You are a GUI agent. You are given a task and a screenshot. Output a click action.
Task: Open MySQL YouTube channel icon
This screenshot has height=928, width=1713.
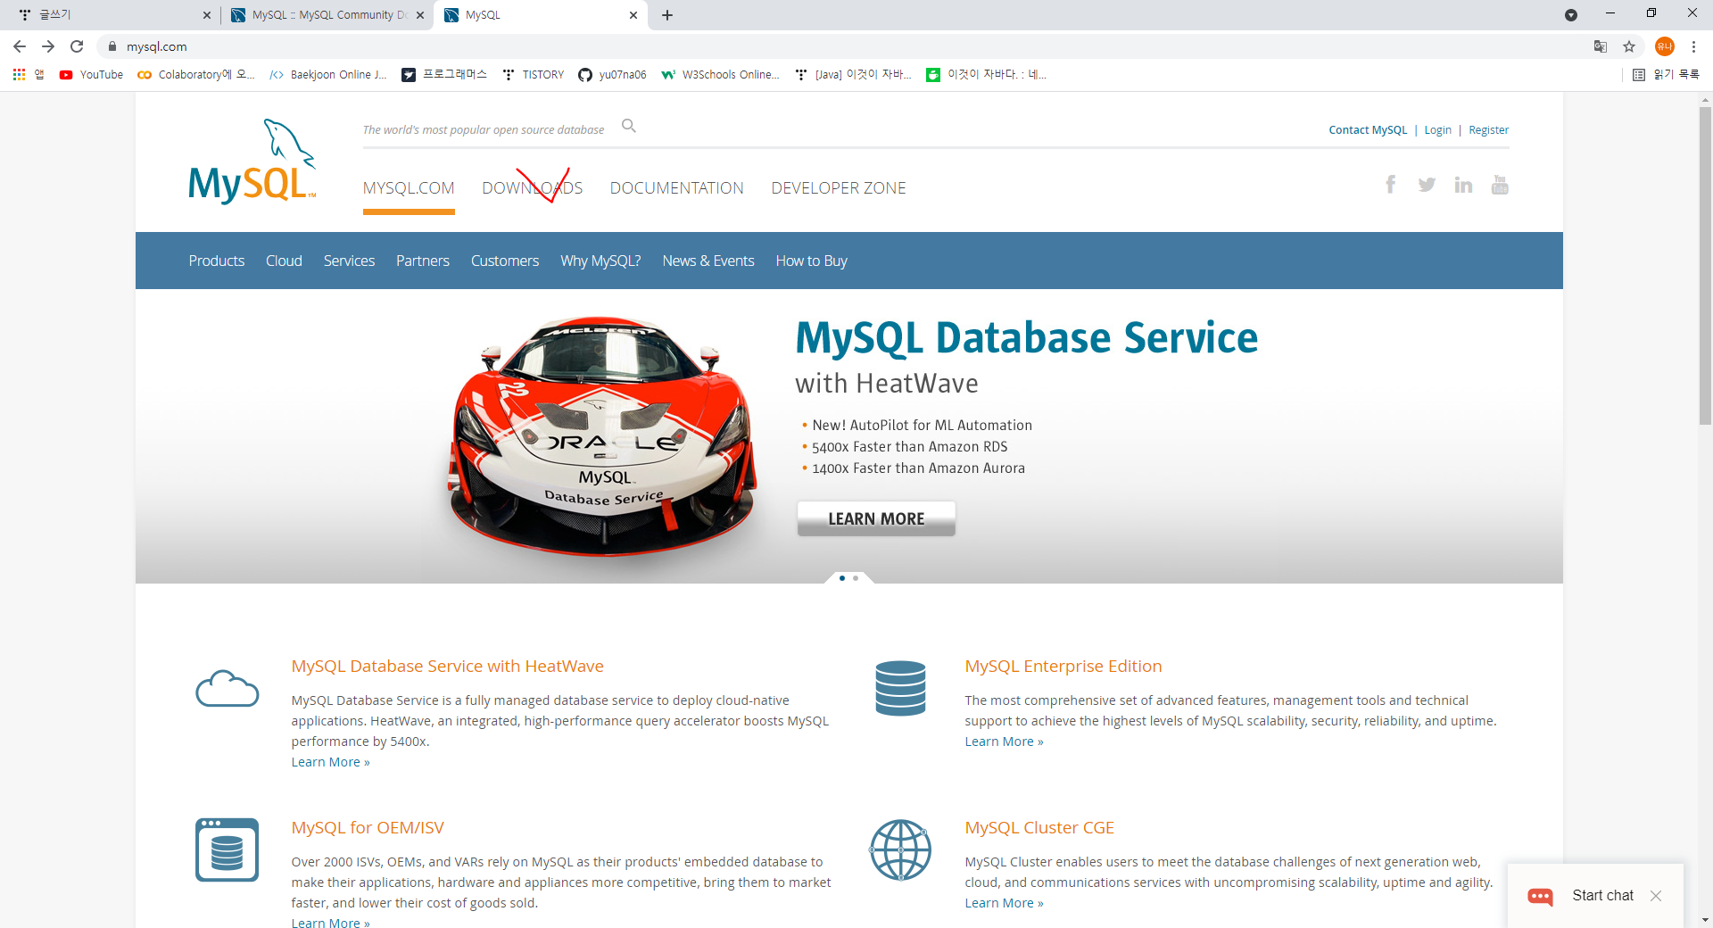[1500, 184]
